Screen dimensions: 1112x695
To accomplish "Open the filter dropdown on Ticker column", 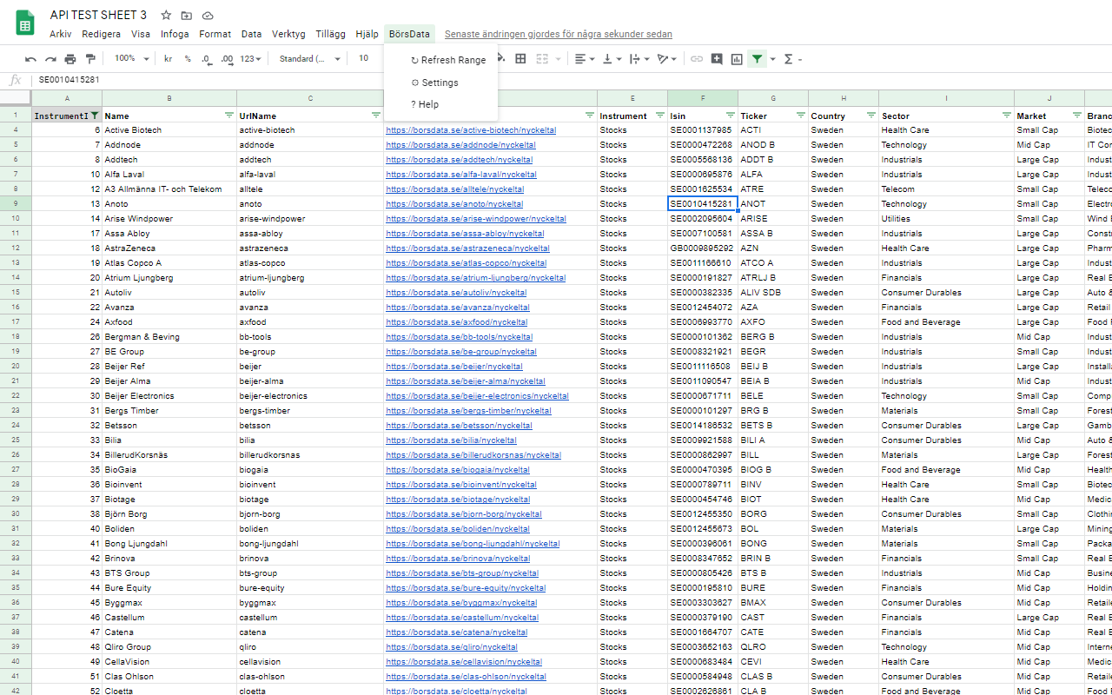I will click(801, 116).
